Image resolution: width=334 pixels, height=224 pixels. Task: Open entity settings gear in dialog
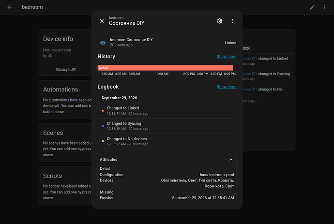220,21
